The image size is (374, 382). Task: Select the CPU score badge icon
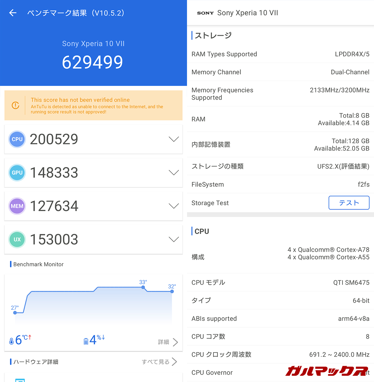coord(17,139)
